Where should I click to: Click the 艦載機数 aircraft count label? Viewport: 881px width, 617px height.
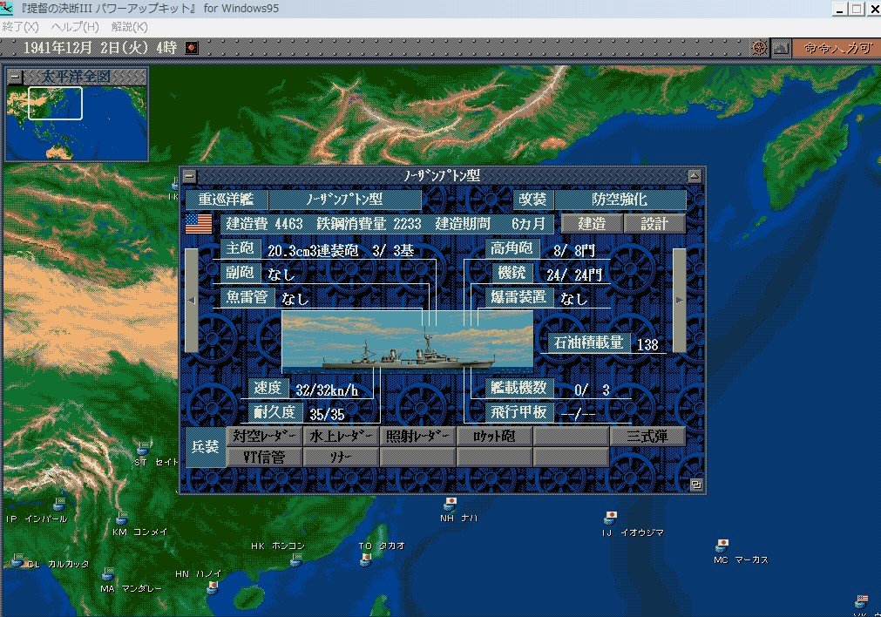point(519,389)
